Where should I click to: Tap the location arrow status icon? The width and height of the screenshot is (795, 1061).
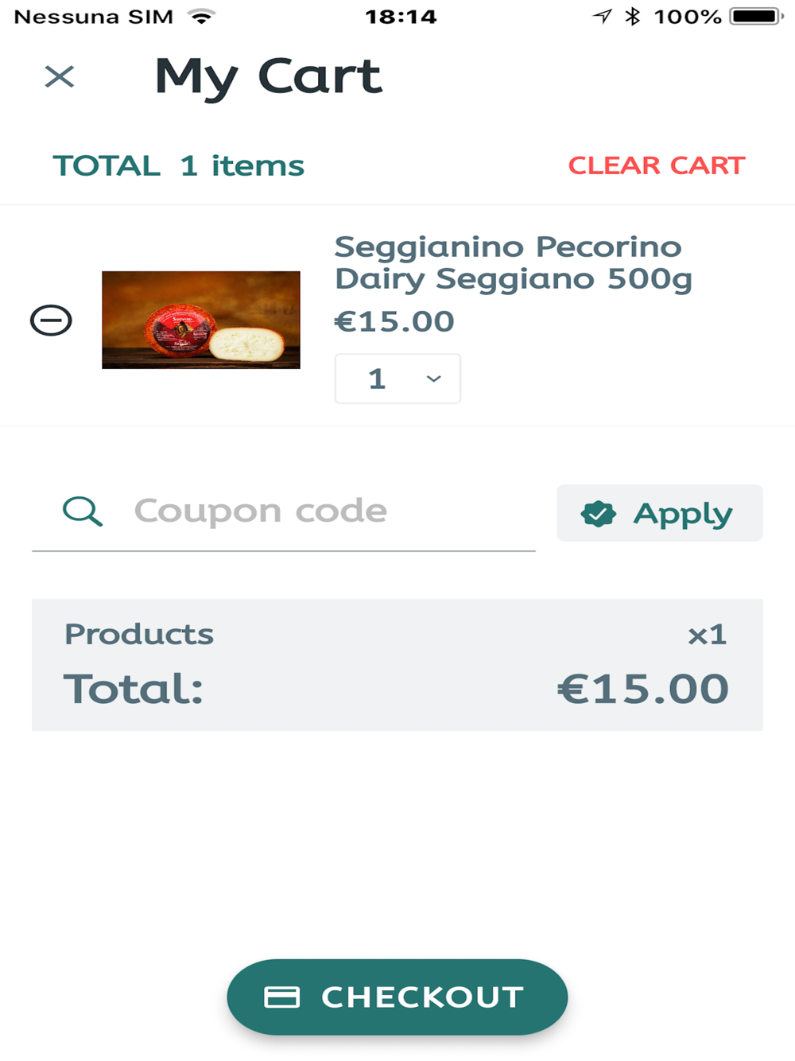[603, 17]
